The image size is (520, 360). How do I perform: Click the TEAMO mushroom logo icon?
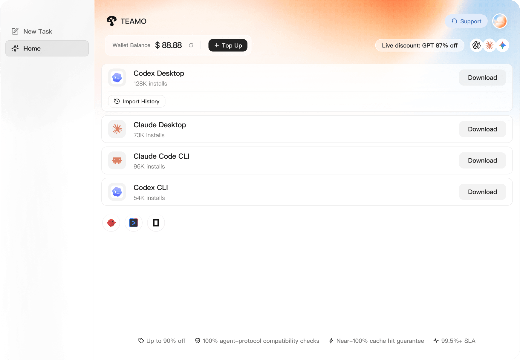pyautogui.click(x=111, y=21)
